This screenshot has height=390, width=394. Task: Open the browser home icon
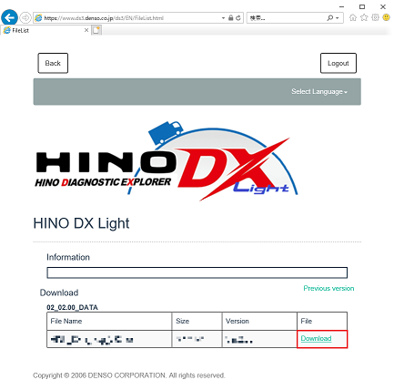(x=353, y=17)
